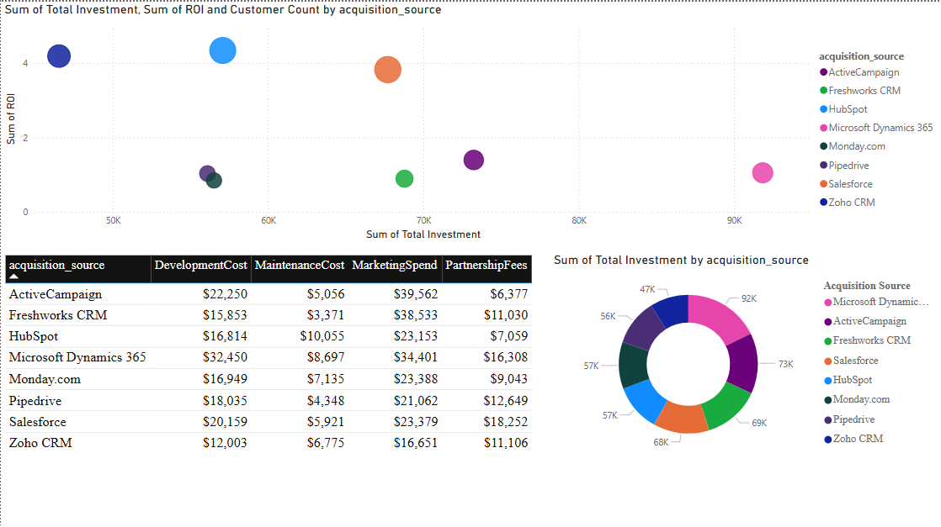Screen dimensions: 941x527
Task: Click Freshworks CRM in scatter chart legend
Action: coord(860,91)
